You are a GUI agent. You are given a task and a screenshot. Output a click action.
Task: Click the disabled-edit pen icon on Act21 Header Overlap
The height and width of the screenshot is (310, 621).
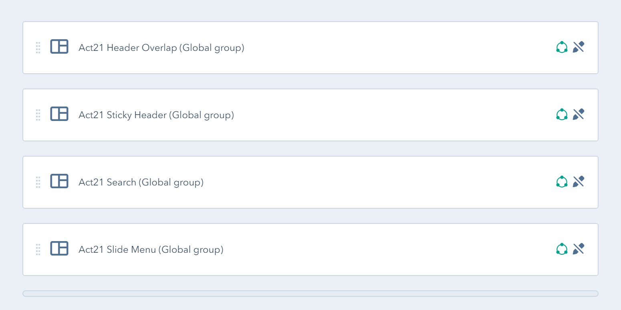point(579,47)
